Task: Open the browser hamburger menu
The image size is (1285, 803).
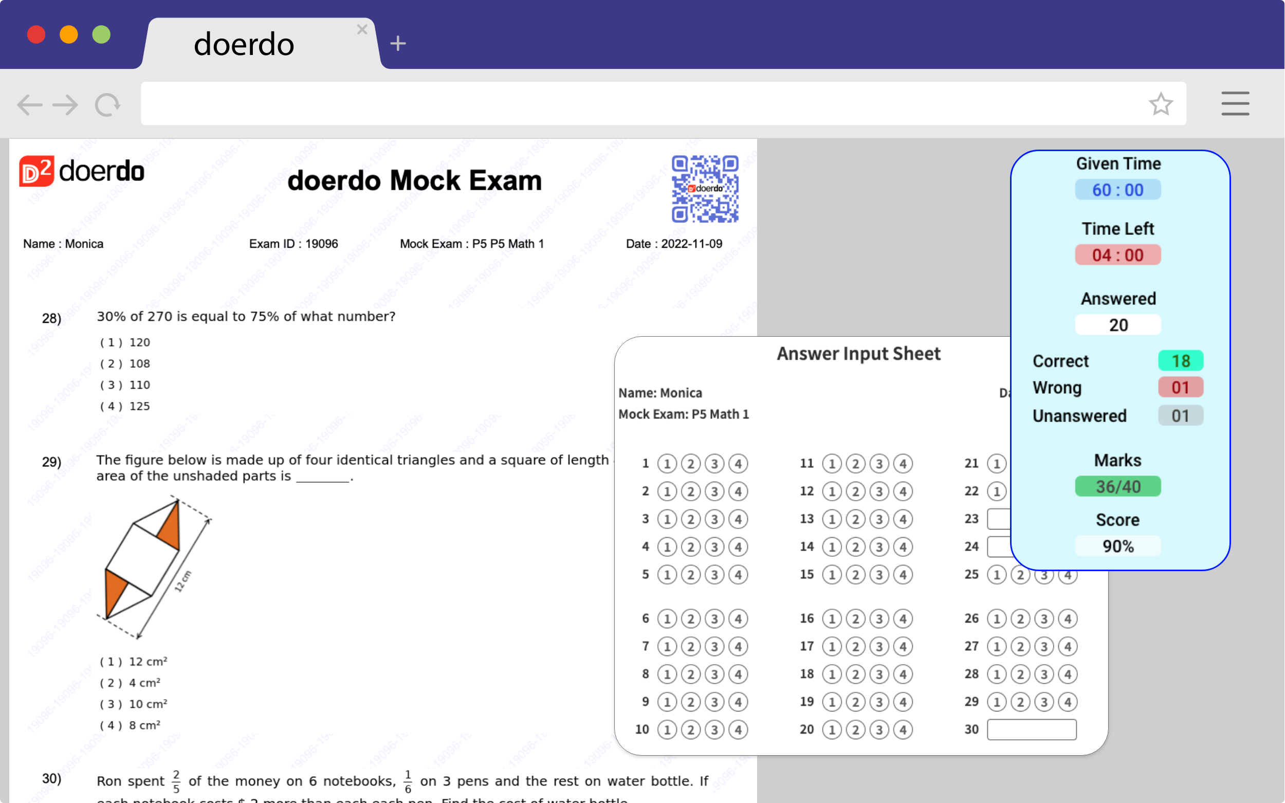Action: tap(1236, 104)
